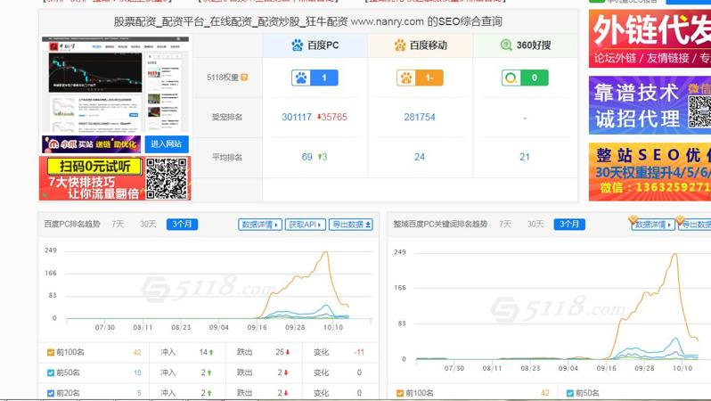This screenshot has width=711, height=401.
Task: Click the 获取API button
Action: click(306, 225)
